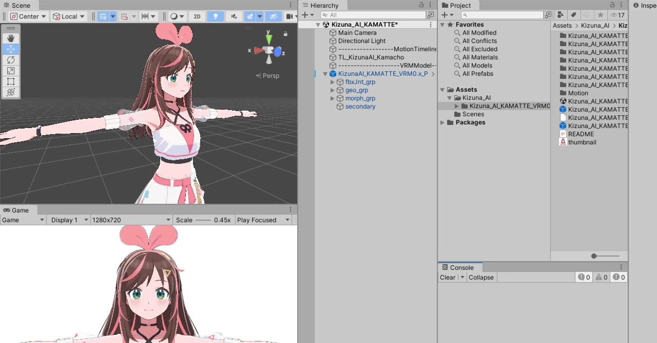This screenshot has height=343, width=657.
Task: Open Hierarchy search-in-window icon
Action: (431, 15)
